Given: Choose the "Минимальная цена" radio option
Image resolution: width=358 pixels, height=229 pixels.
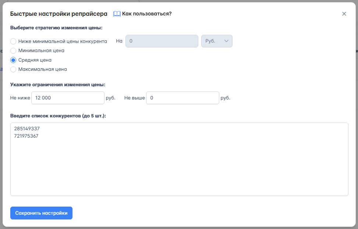Looking at the screenshot, I should point(14,51).
